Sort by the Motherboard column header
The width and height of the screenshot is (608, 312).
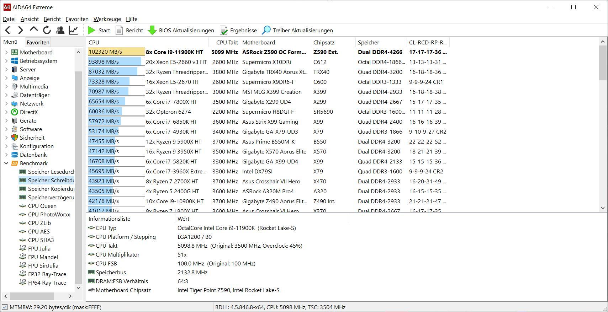pos(275,42)
